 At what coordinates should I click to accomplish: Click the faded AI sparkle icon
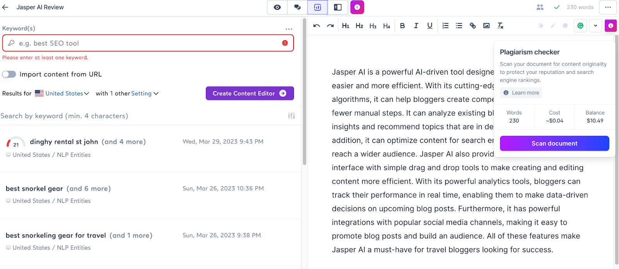click(x=541, y=26)
